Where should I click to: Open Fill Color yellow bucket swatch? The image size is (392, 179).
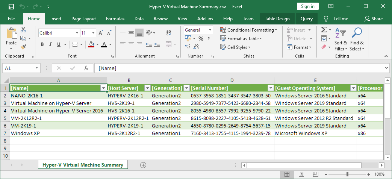coord(91,44)
